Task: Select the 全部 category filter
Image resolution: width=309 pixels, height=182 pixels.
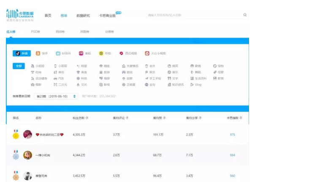Action: (x=19, y=66)
